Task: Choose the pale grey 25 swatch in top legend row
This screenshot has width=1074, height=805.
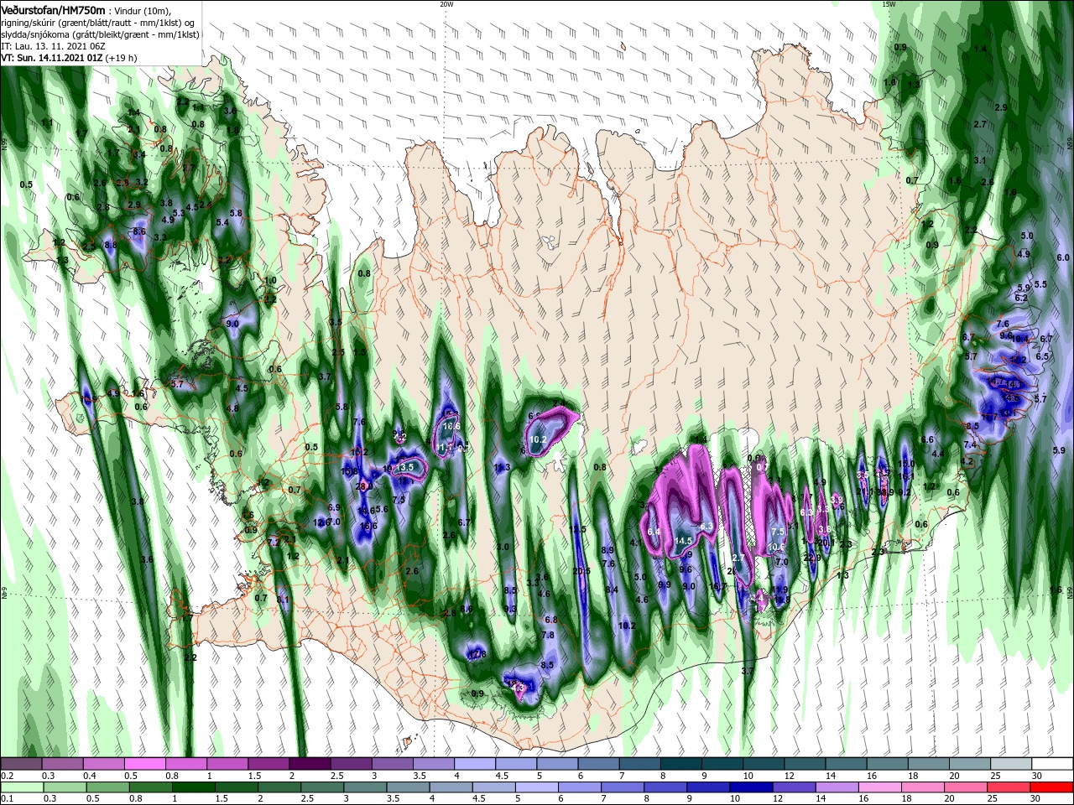Action: [x=1010, y=764]
